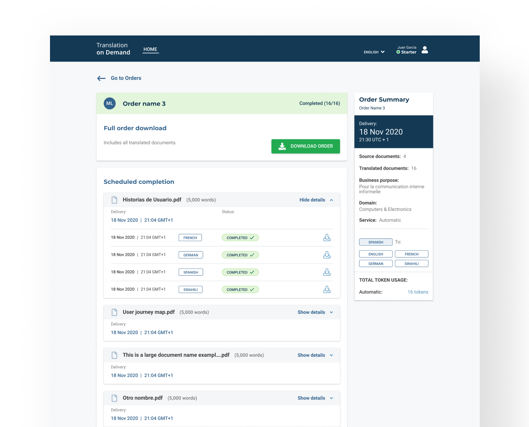
Task: Click the SPANISH source language tag in summary
Action: [x=376, y=242]
